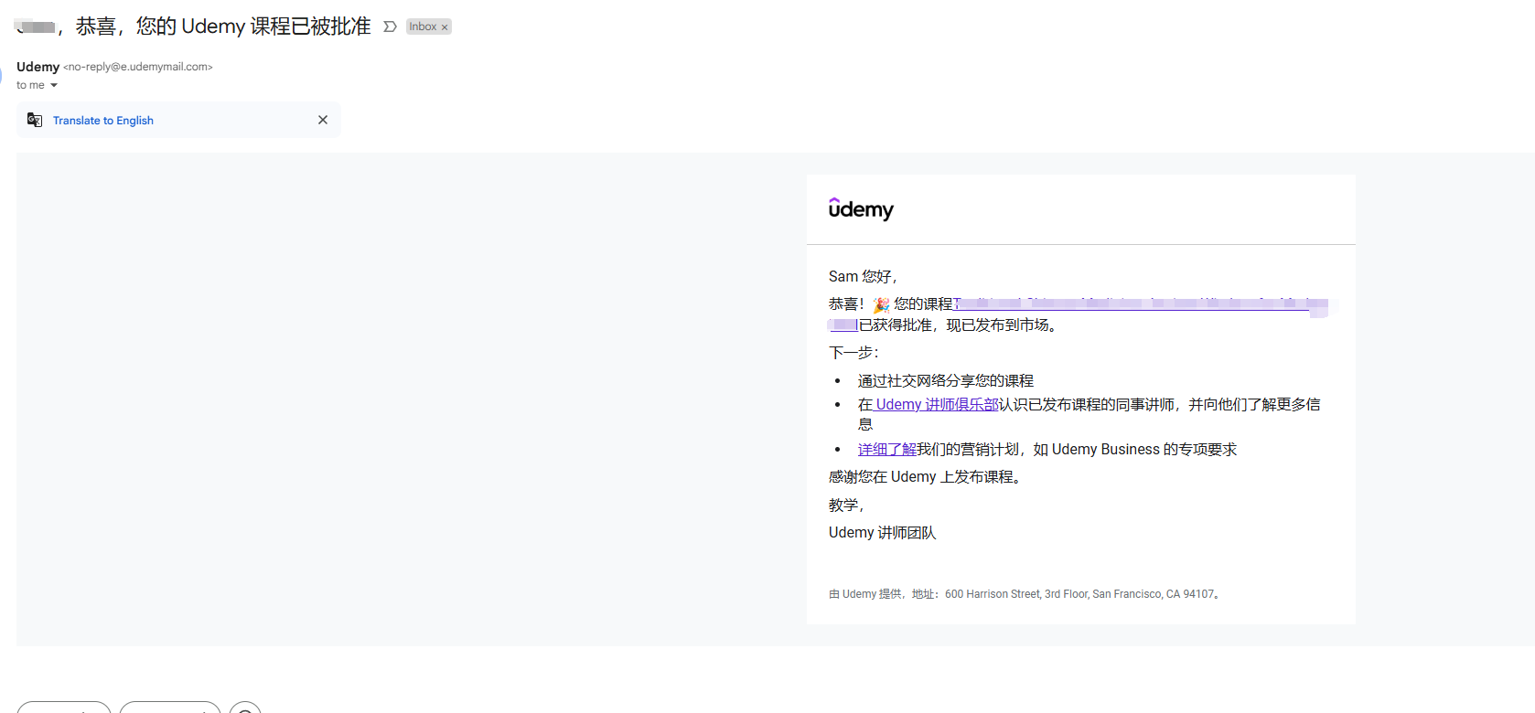Click the 详细了解 link
This screenshot has height=713, width=1535.
tap(887, 449)
